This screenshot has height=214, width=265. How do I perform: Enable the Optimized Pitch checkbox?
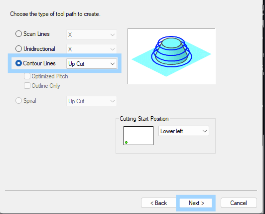pos(27,76)
